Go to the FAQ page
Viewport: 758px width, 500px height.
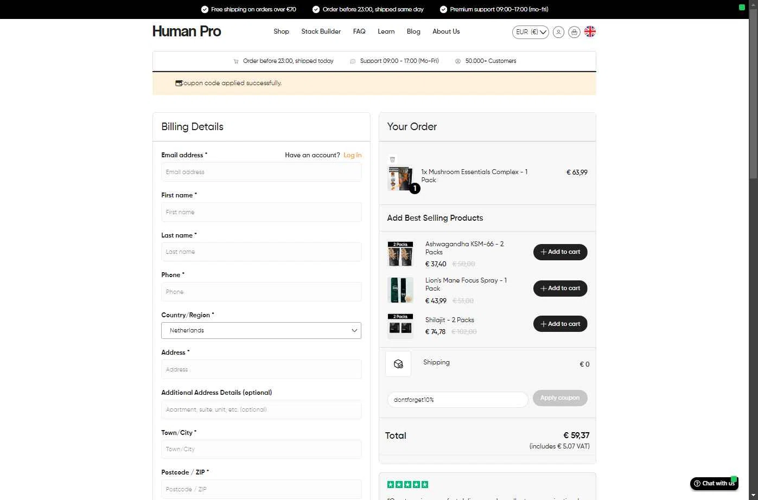[359, 31]
